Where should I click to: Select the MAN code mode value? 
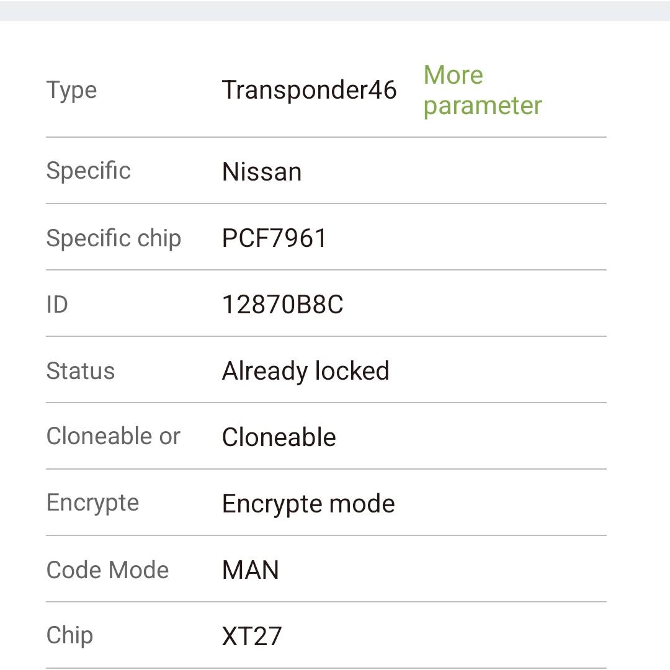coord(251,570)
